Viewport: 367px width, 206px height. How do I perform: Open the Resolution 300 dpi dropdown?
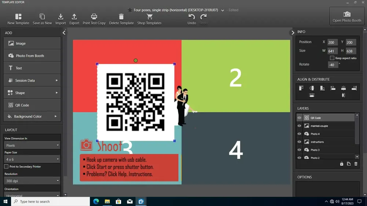pos(32,181)
